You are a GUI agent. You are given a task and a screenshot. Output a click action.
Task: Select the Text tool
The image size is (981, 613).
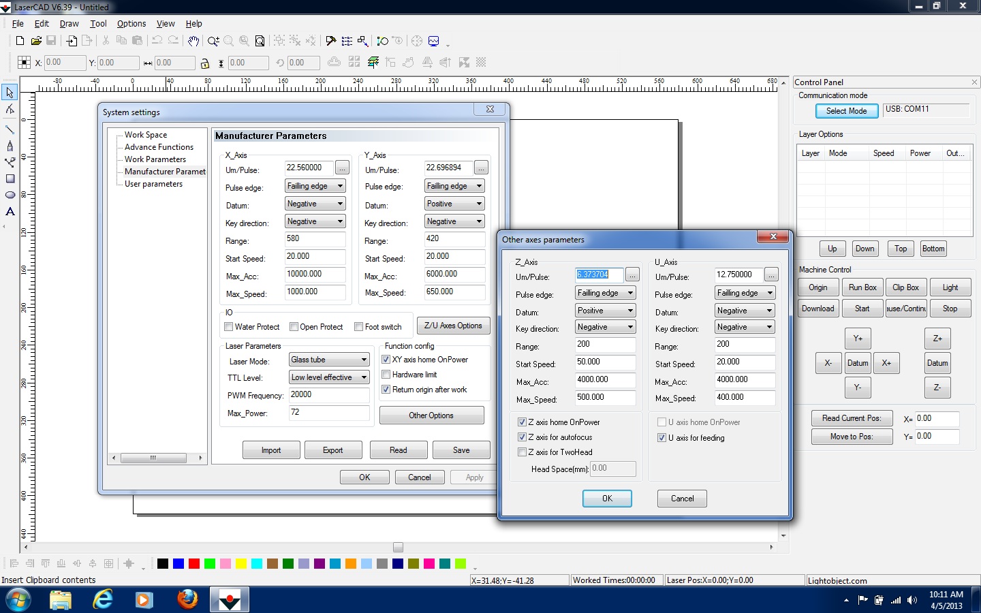point(10,212)
